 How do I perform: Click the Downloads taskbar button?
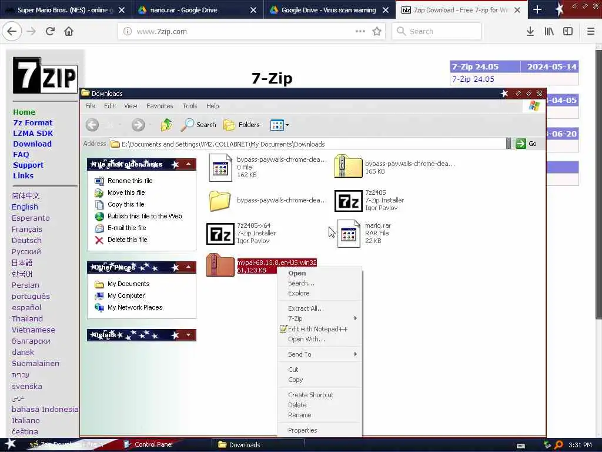coord(257,444)
